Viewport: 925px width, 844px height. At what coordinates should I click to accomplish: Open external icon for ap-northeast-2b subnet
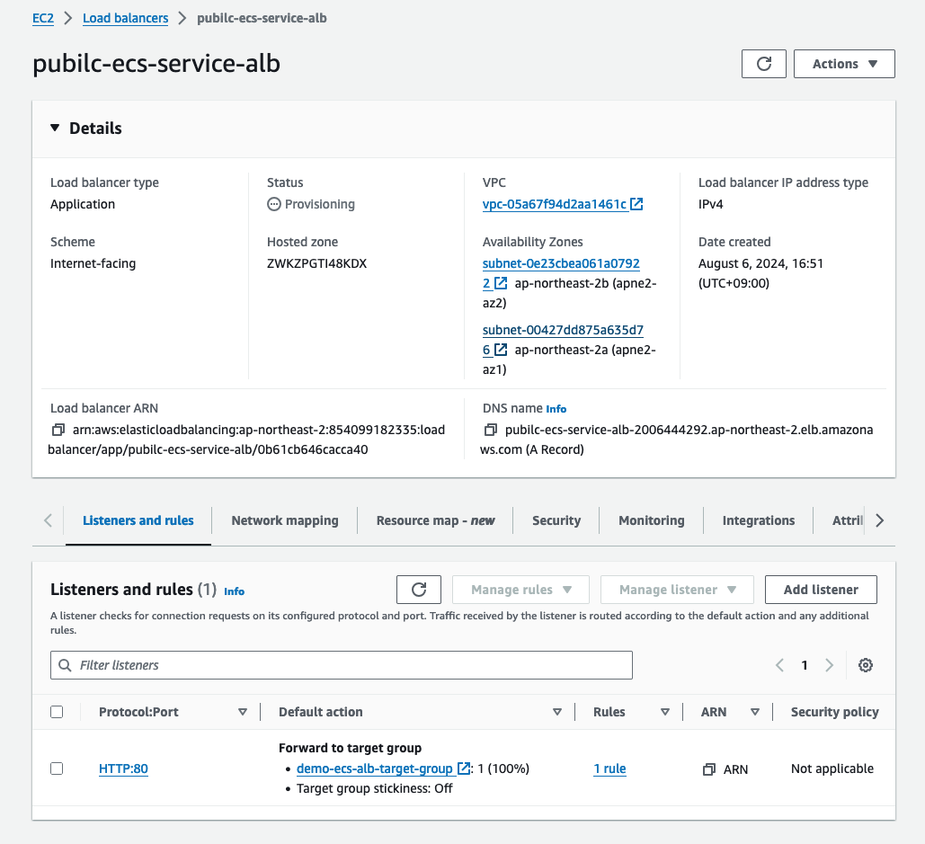pyautogui.click(x=500, y=283)
